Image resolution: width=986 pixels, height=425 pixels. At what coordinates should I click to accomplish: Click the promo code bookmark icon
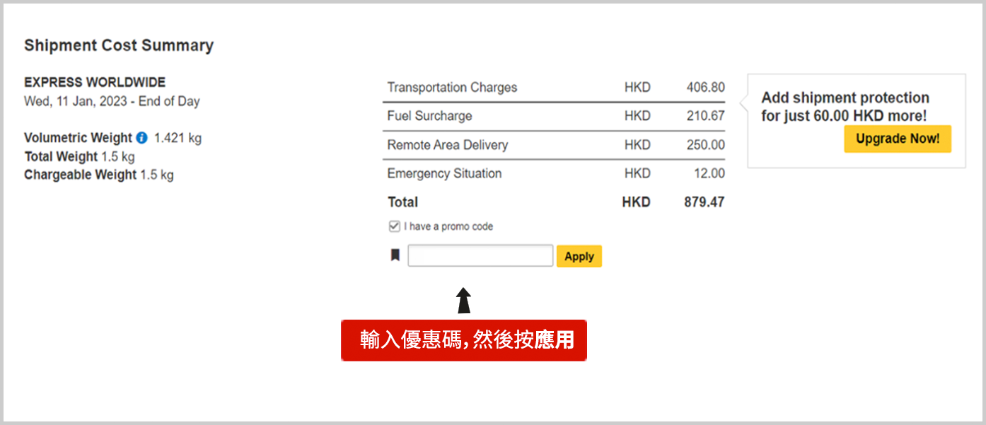click(395, 255)
